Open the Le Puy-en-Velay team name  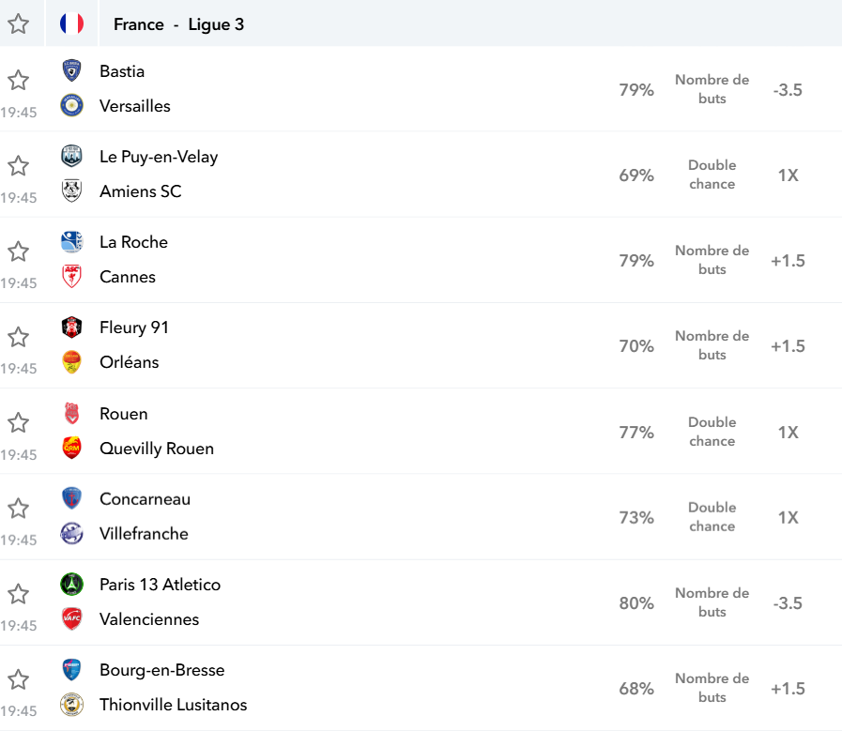[159, 157]
